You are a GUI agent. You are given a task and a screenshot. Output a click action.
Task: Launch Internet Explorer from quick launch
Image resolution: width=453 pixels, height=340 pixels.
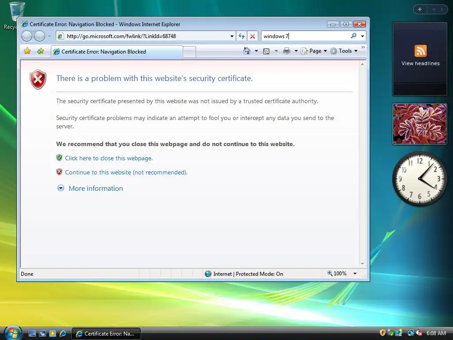[x=63, y=333]
